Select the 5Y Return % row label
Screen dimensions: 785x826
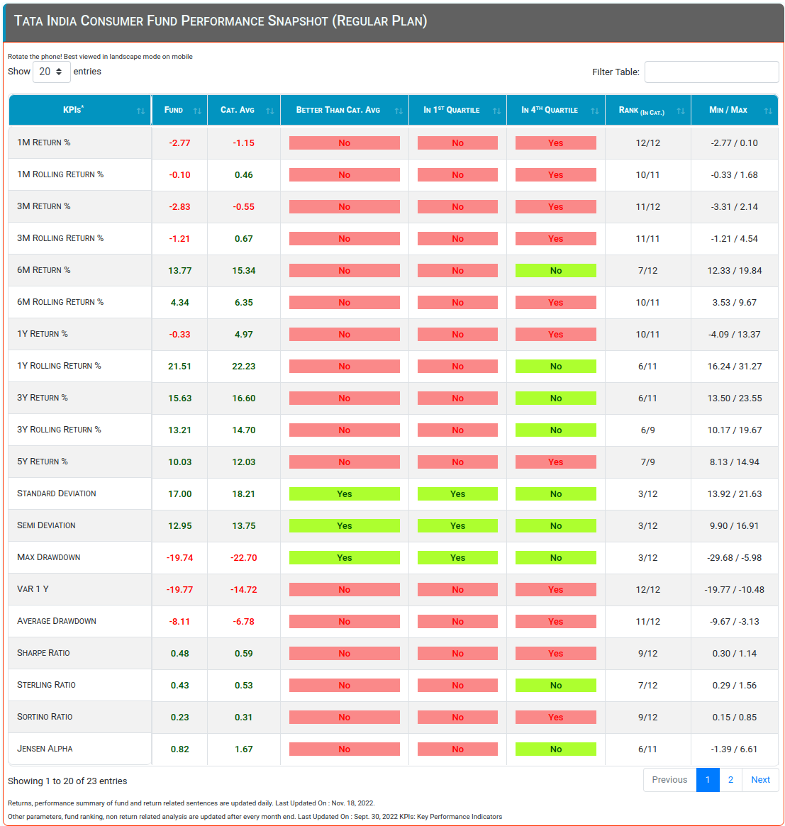pyautogui.click(x=42, y=462)
